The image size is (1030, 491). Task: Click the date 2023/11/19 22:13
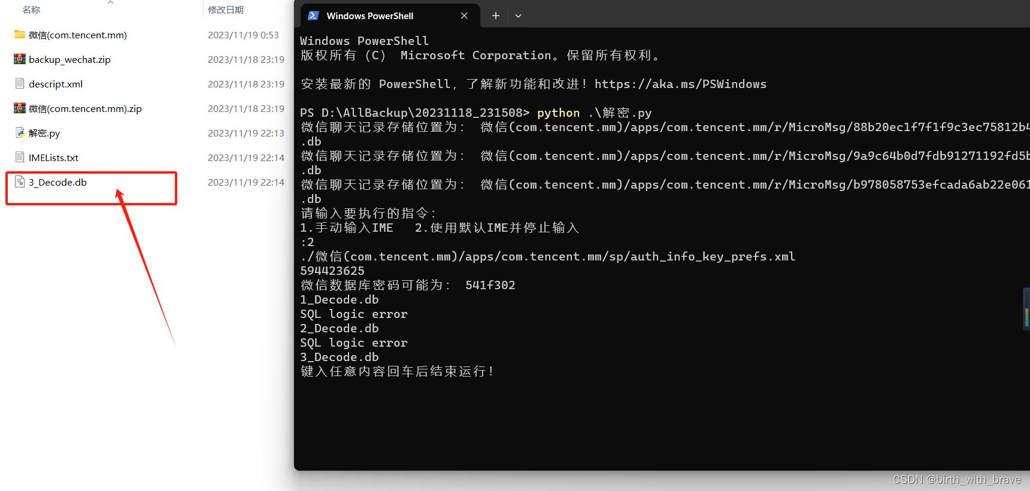click(x=246, y=133)
